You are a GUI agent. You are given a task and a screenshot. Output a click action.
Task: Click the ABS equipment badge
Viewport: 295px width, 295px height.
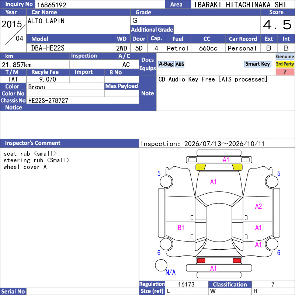coord(180,64)
